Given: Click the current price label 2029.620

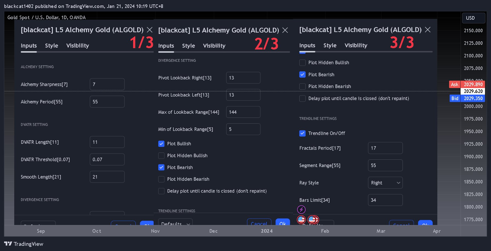Looking at the screenshot, I should point(473,91).
